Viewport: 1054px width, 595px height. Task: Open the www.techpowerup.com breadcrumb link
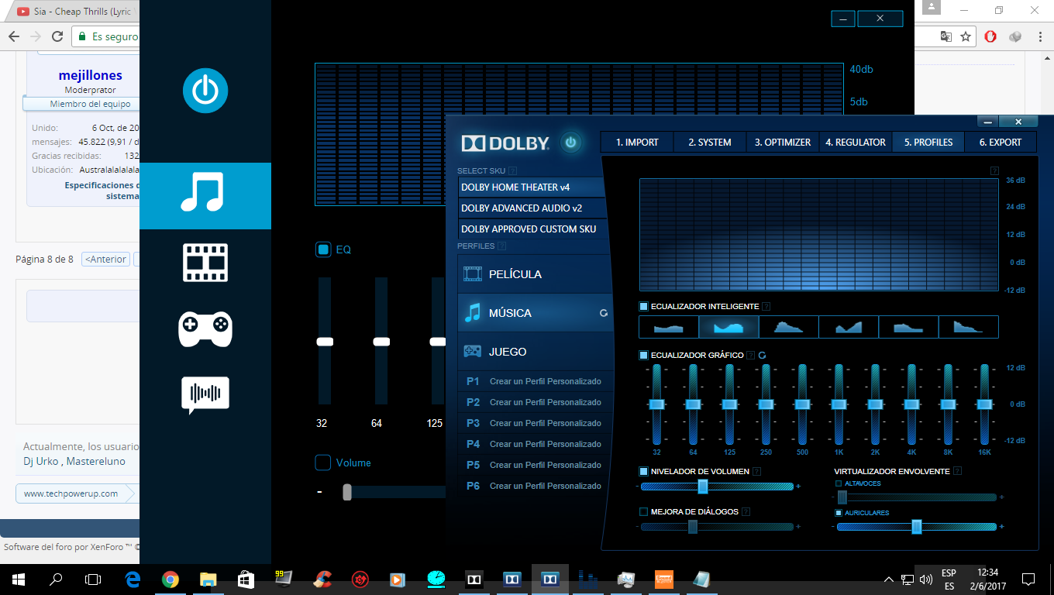[x=71, y=494]
